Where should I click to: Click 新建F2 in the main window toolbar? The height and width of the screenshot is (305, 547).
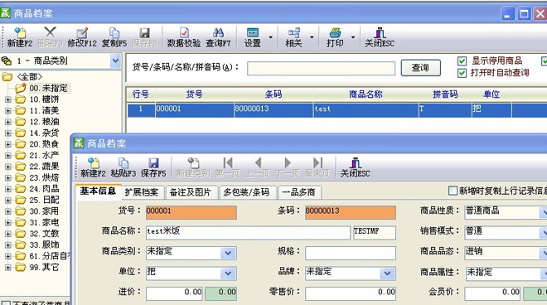click(x=20, y=37)
